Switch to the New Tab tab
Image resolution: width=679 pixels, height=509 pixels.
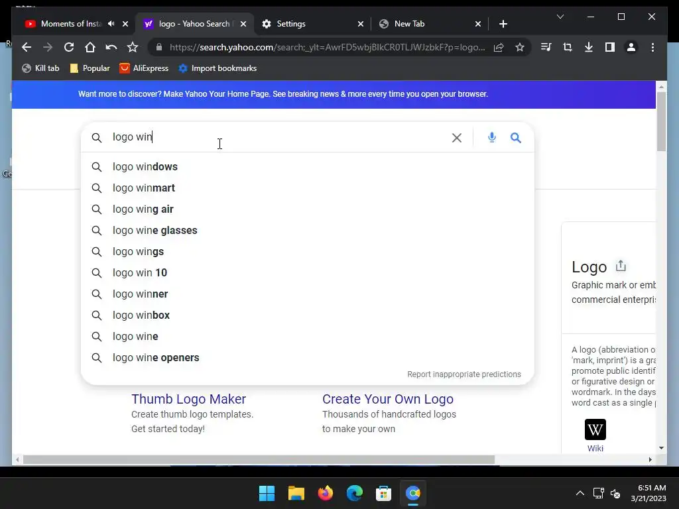(x=409, y=24)
